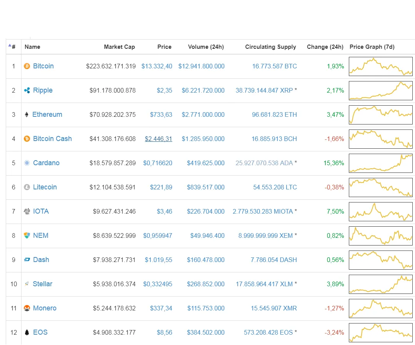Image resolution: width=415 pixels, height=345 pixels.
Task: Click the Litecoin logo icon
Action: click(x=27, y=187)
